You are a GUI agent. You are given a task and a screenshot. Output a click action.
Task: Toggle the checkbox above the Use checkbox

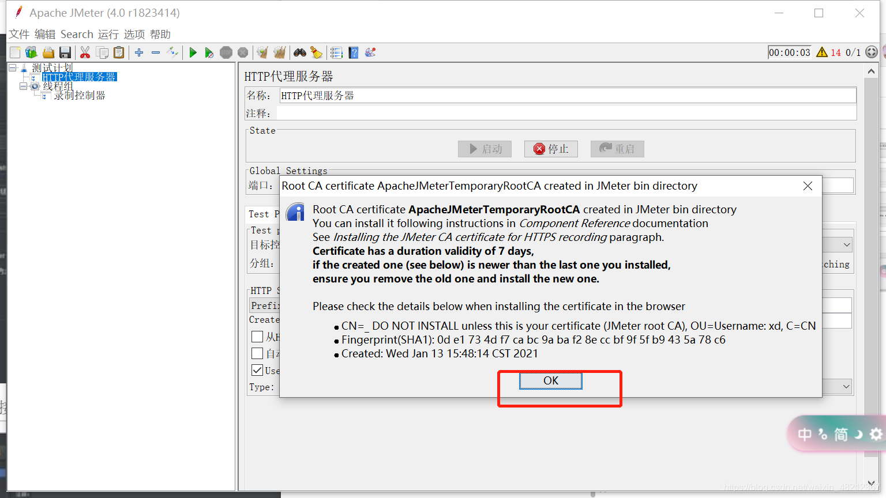[257, 353]
